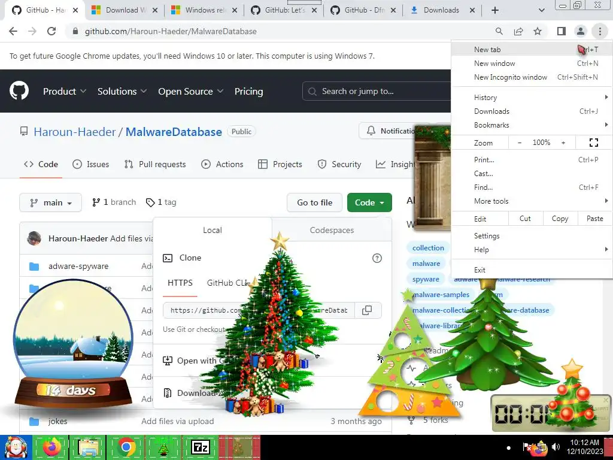Viewport: 613px width, 460px height.
Task: Click the three-dot Chrome menu button
Action: (600, 31)
